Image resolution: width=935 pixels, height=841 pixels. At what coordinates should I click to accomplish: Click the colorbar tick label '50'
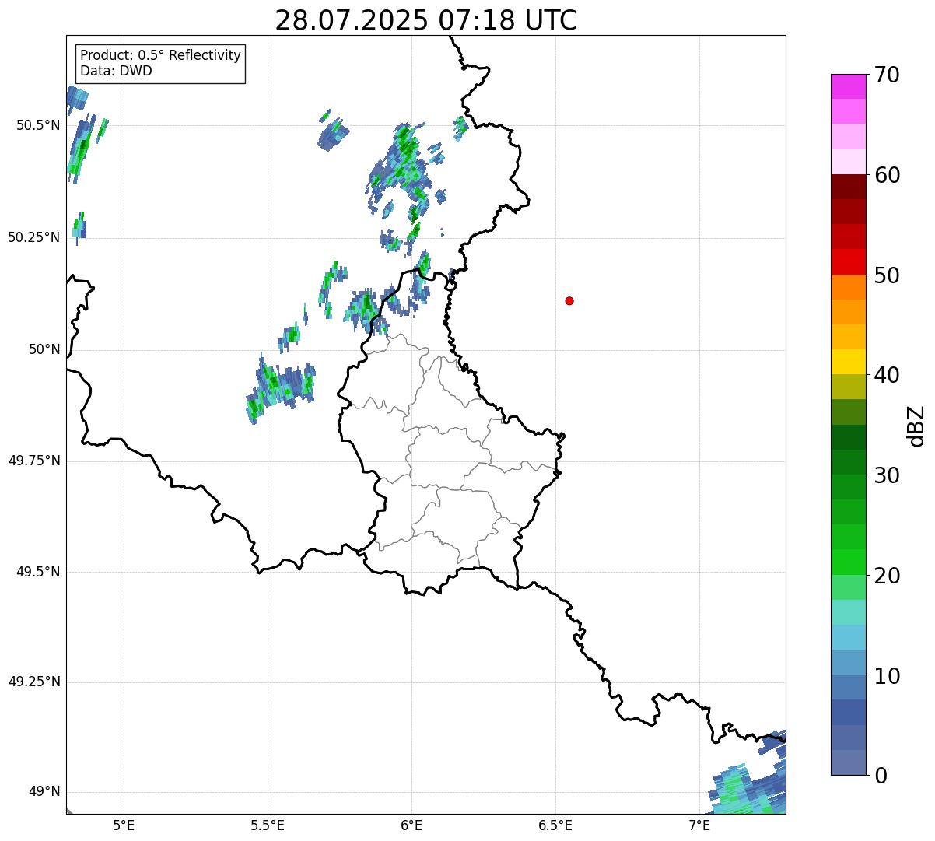point(887,276)
